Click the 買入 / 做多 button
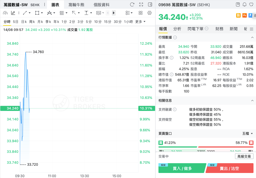The height and width of the screenshot is (178, 256). tap(182, 168)
